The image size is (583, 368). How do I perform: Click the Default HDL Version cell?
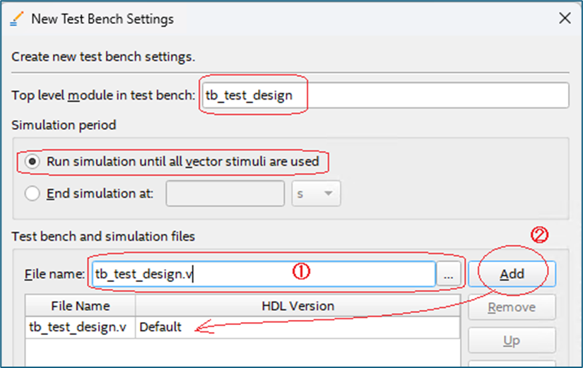pyautogui.click(x=297, y=327)
